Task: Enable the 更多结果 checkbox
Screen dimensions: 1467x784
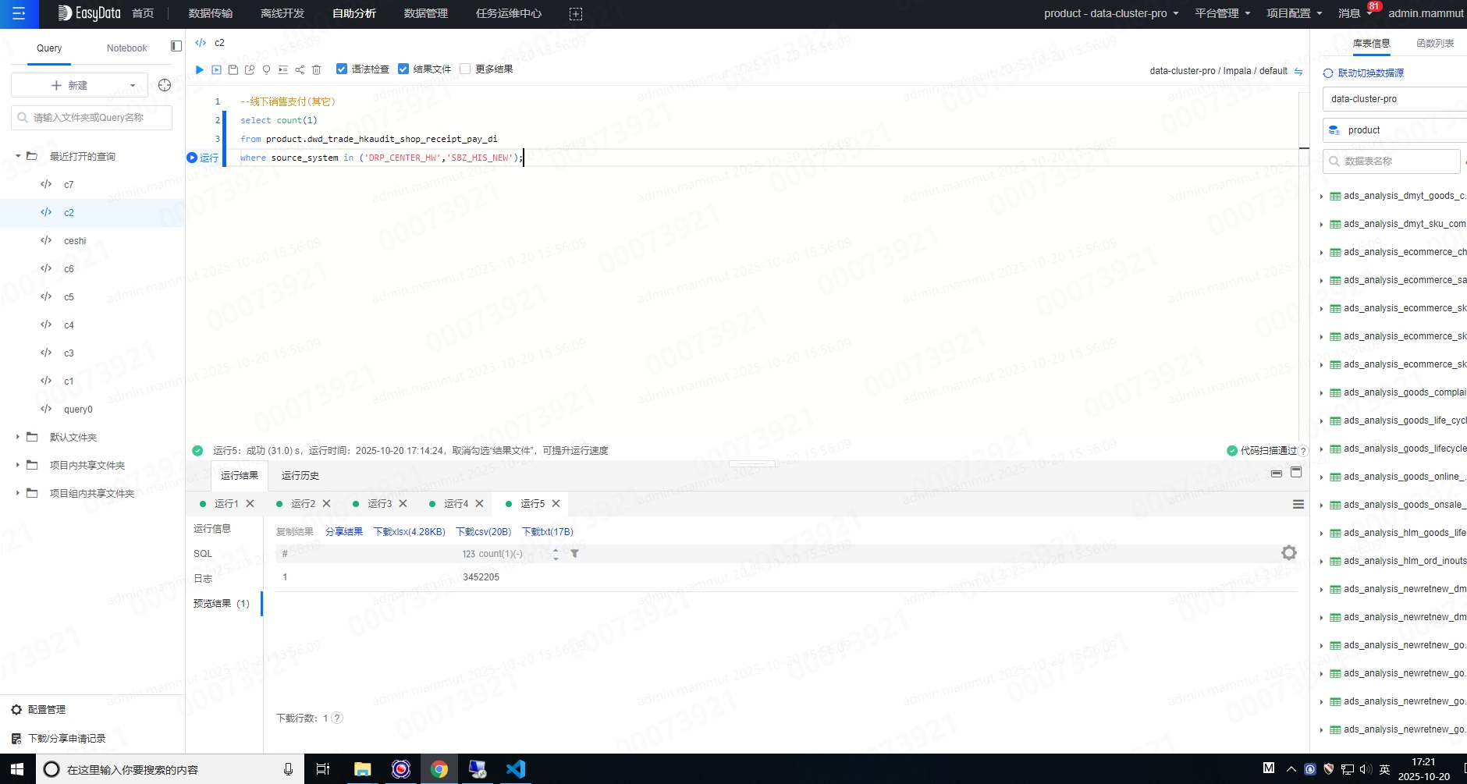Action: (x=465, y=69)
